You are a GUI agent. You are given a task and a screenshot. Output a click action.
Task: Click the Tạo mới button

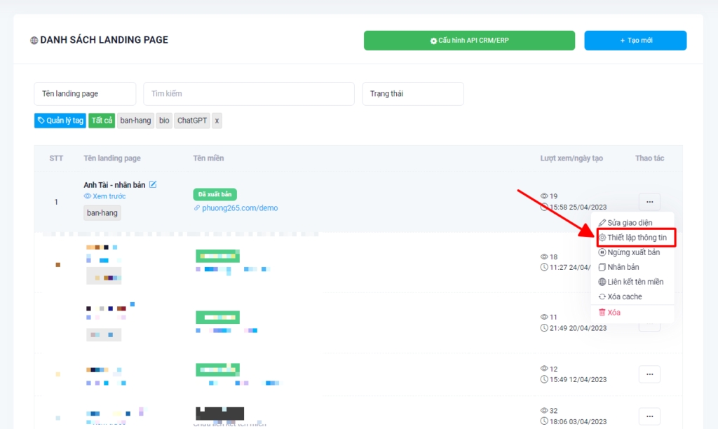pyautogui.click(x=635, y=41)
